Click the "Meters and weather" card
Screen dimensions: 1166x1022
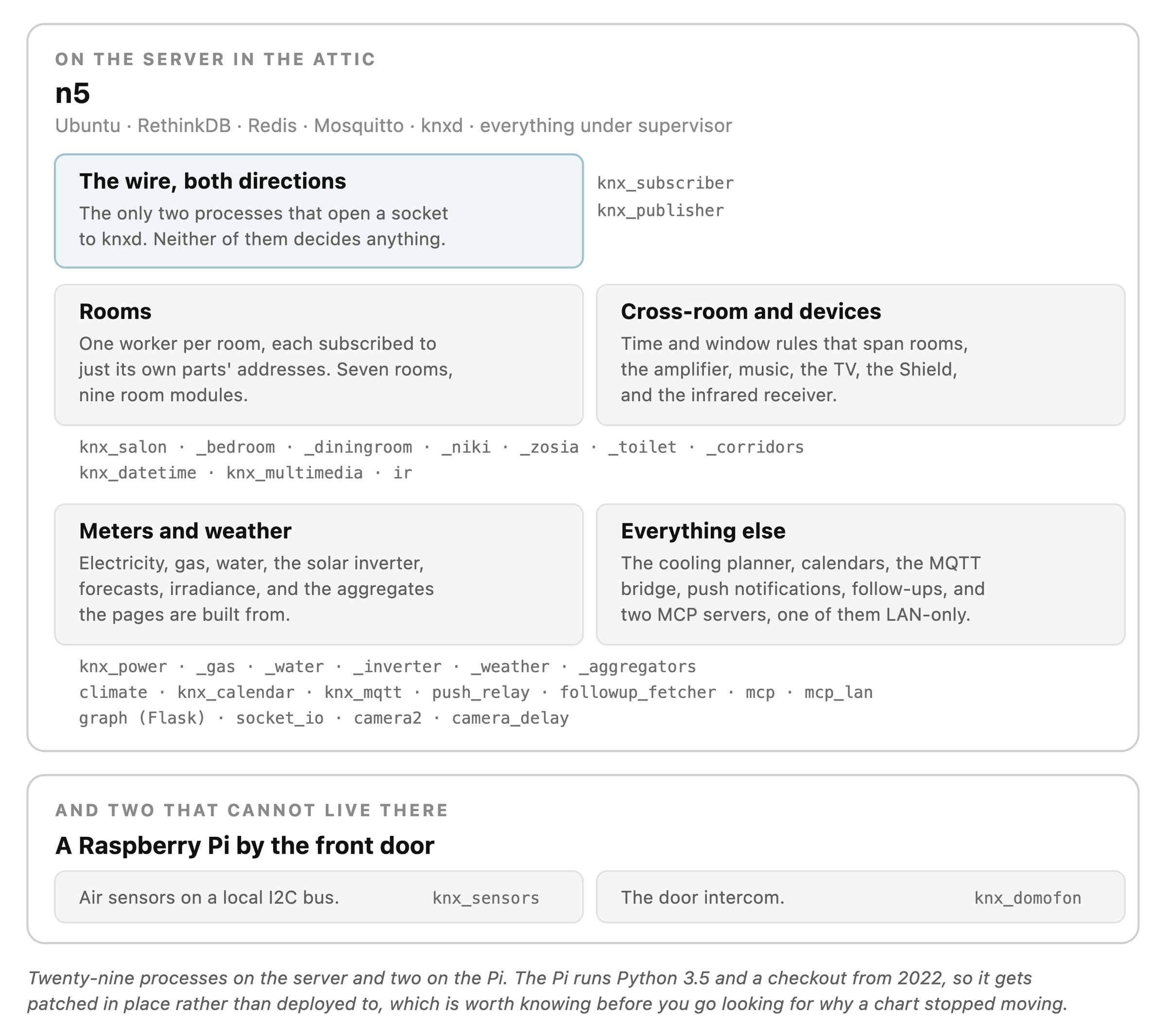[319, 574]
